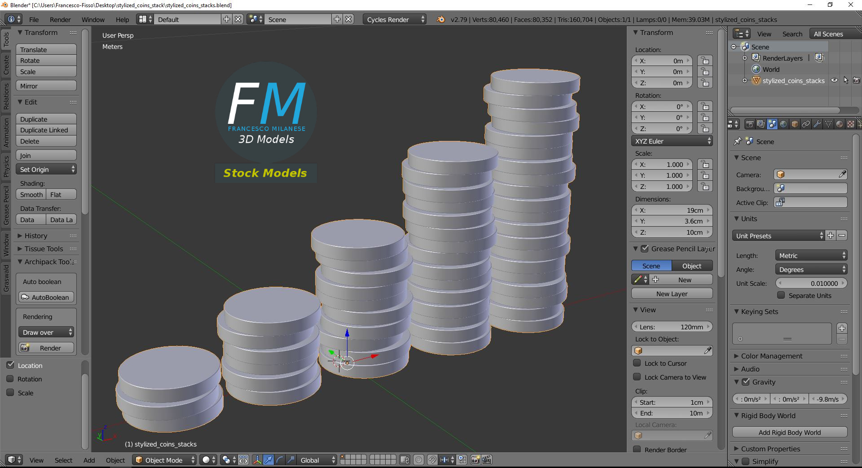Open the Render properties tab (camera icon)

[x=749, y=124]
